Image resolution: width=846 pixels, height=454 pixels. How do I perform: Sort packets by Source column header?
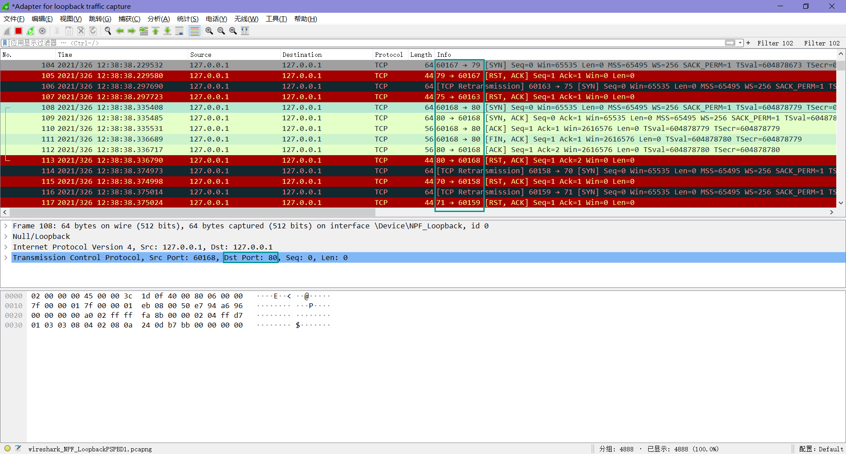click(x=234, y=55)
